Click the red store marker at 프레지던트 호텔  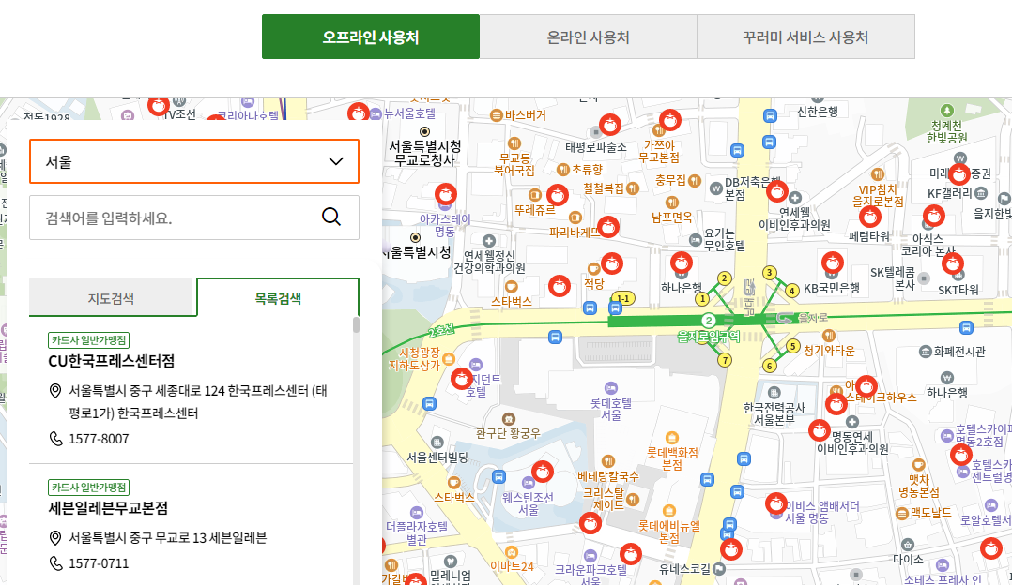coord(462,379)
